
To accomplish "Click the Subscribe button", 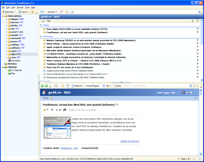I will [x=8, y=12].
